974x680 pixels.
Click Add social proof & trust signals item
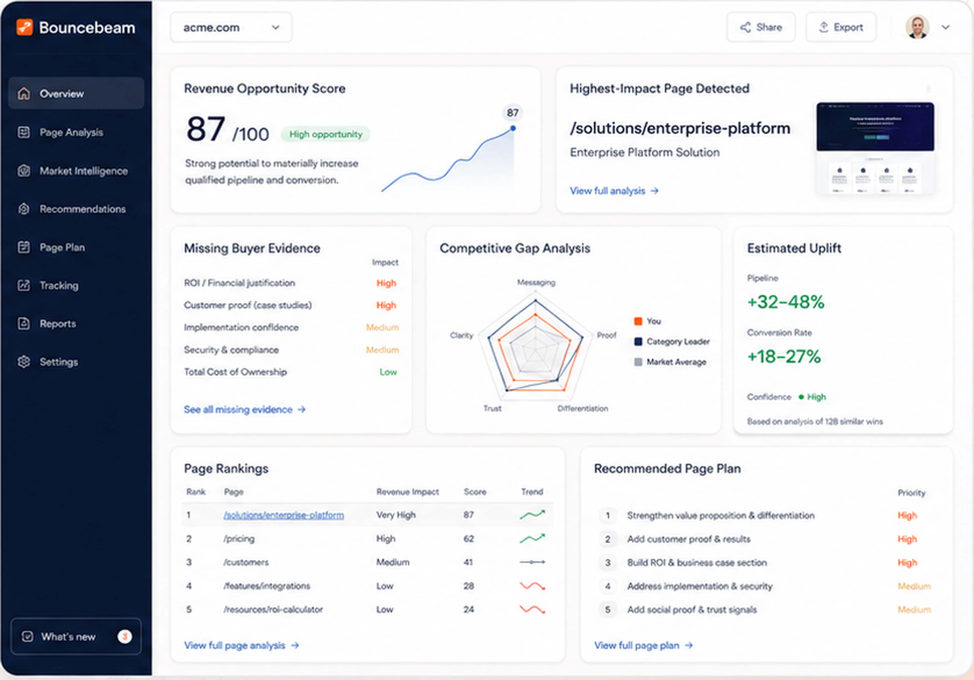(766, 610)
